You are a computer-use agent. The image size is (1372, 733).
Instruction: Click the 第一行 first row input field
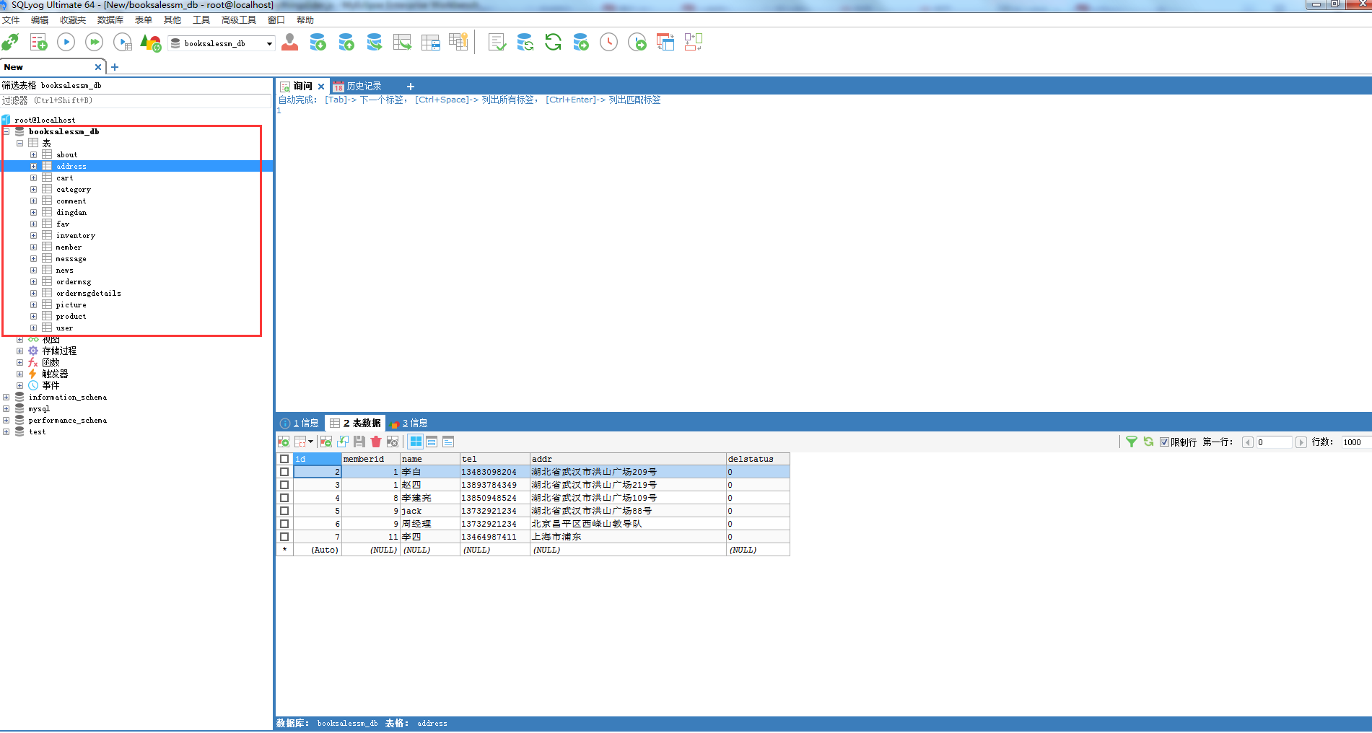click(1274, 442)
